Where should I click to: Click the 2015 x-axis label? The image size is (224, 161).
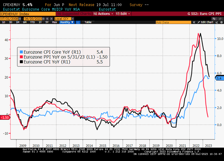[103, 146]
